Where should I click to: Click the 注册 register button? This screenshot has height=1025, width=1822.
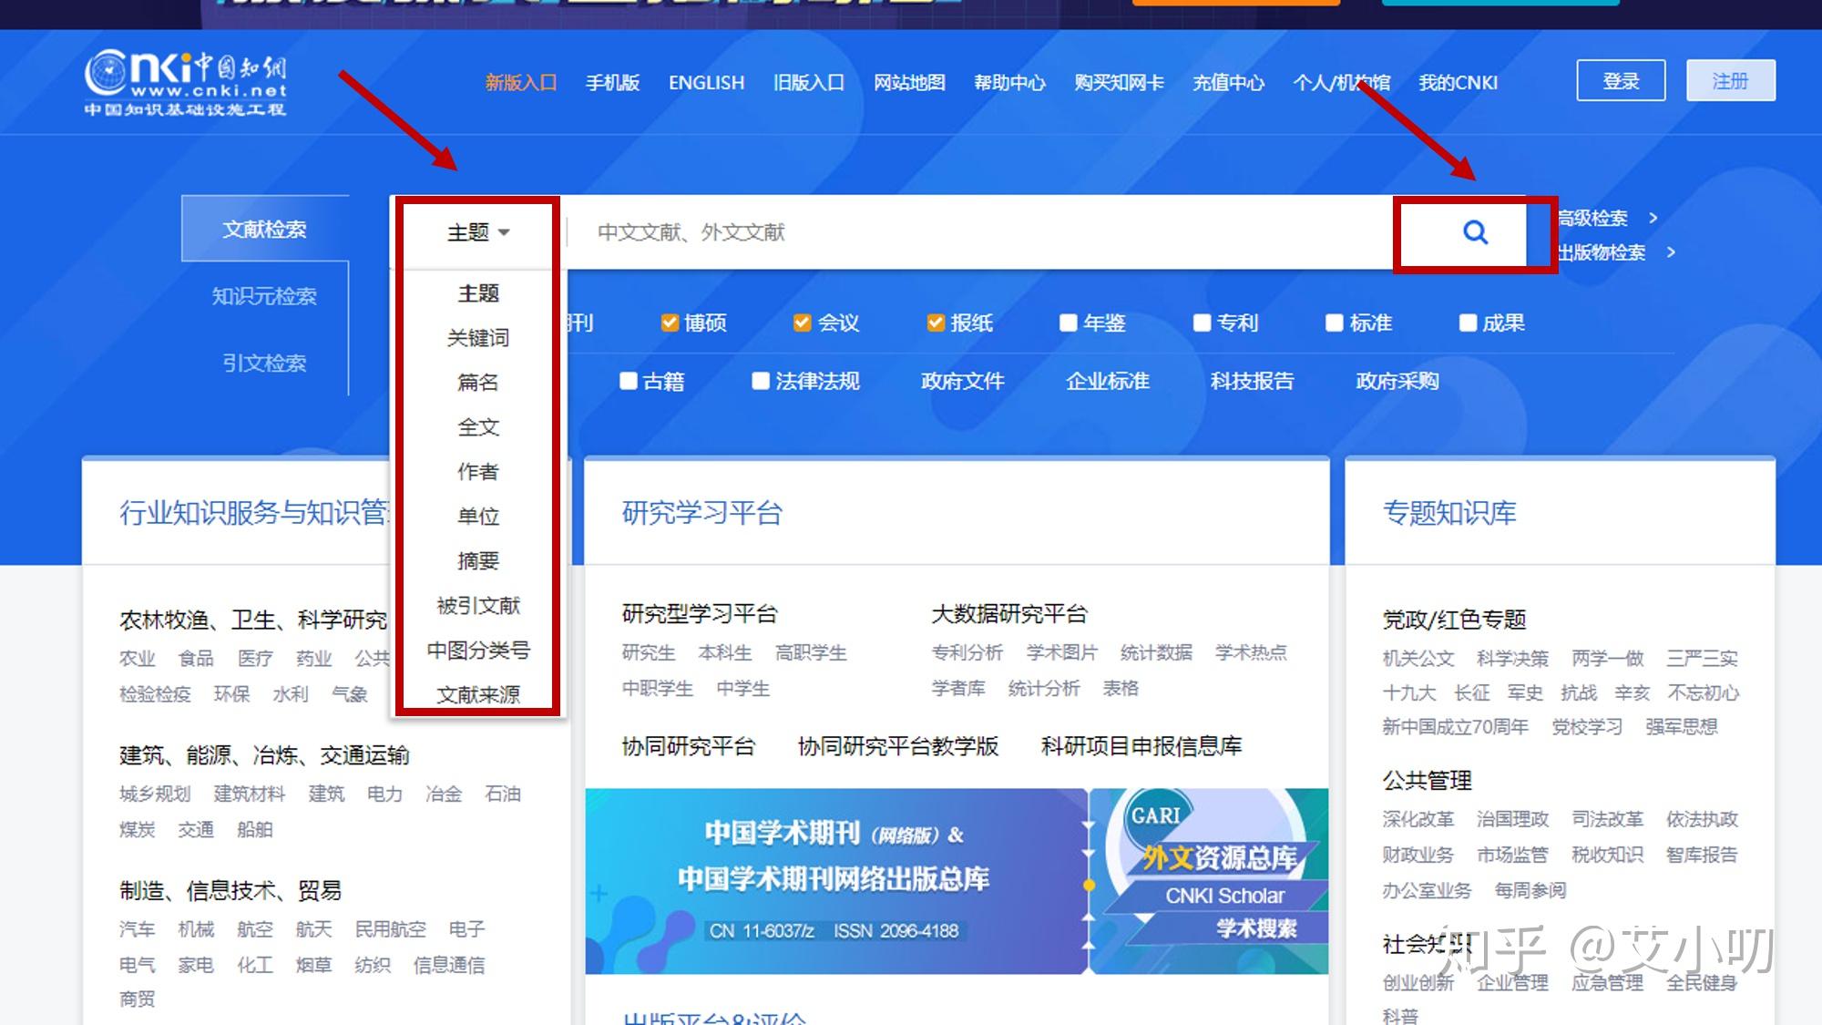point(1730,81)
